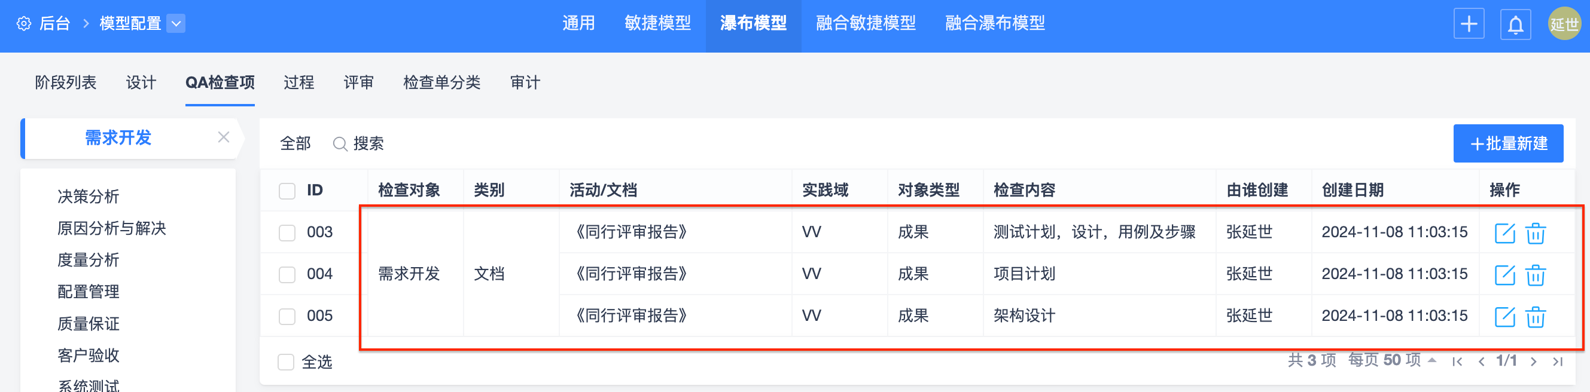This screenshot has height=392, width=1590.
Task: Click the settings gear icon beside 后台
Action: 23,24
